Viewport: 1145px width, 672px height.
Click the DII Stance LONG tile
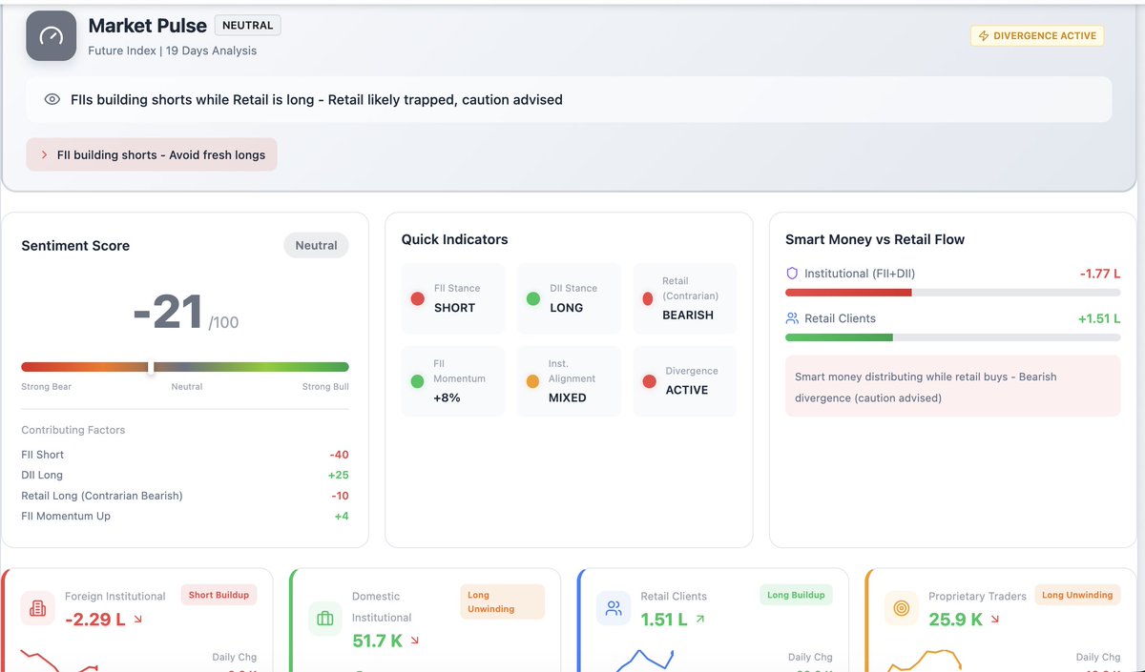tap(569, 298)
